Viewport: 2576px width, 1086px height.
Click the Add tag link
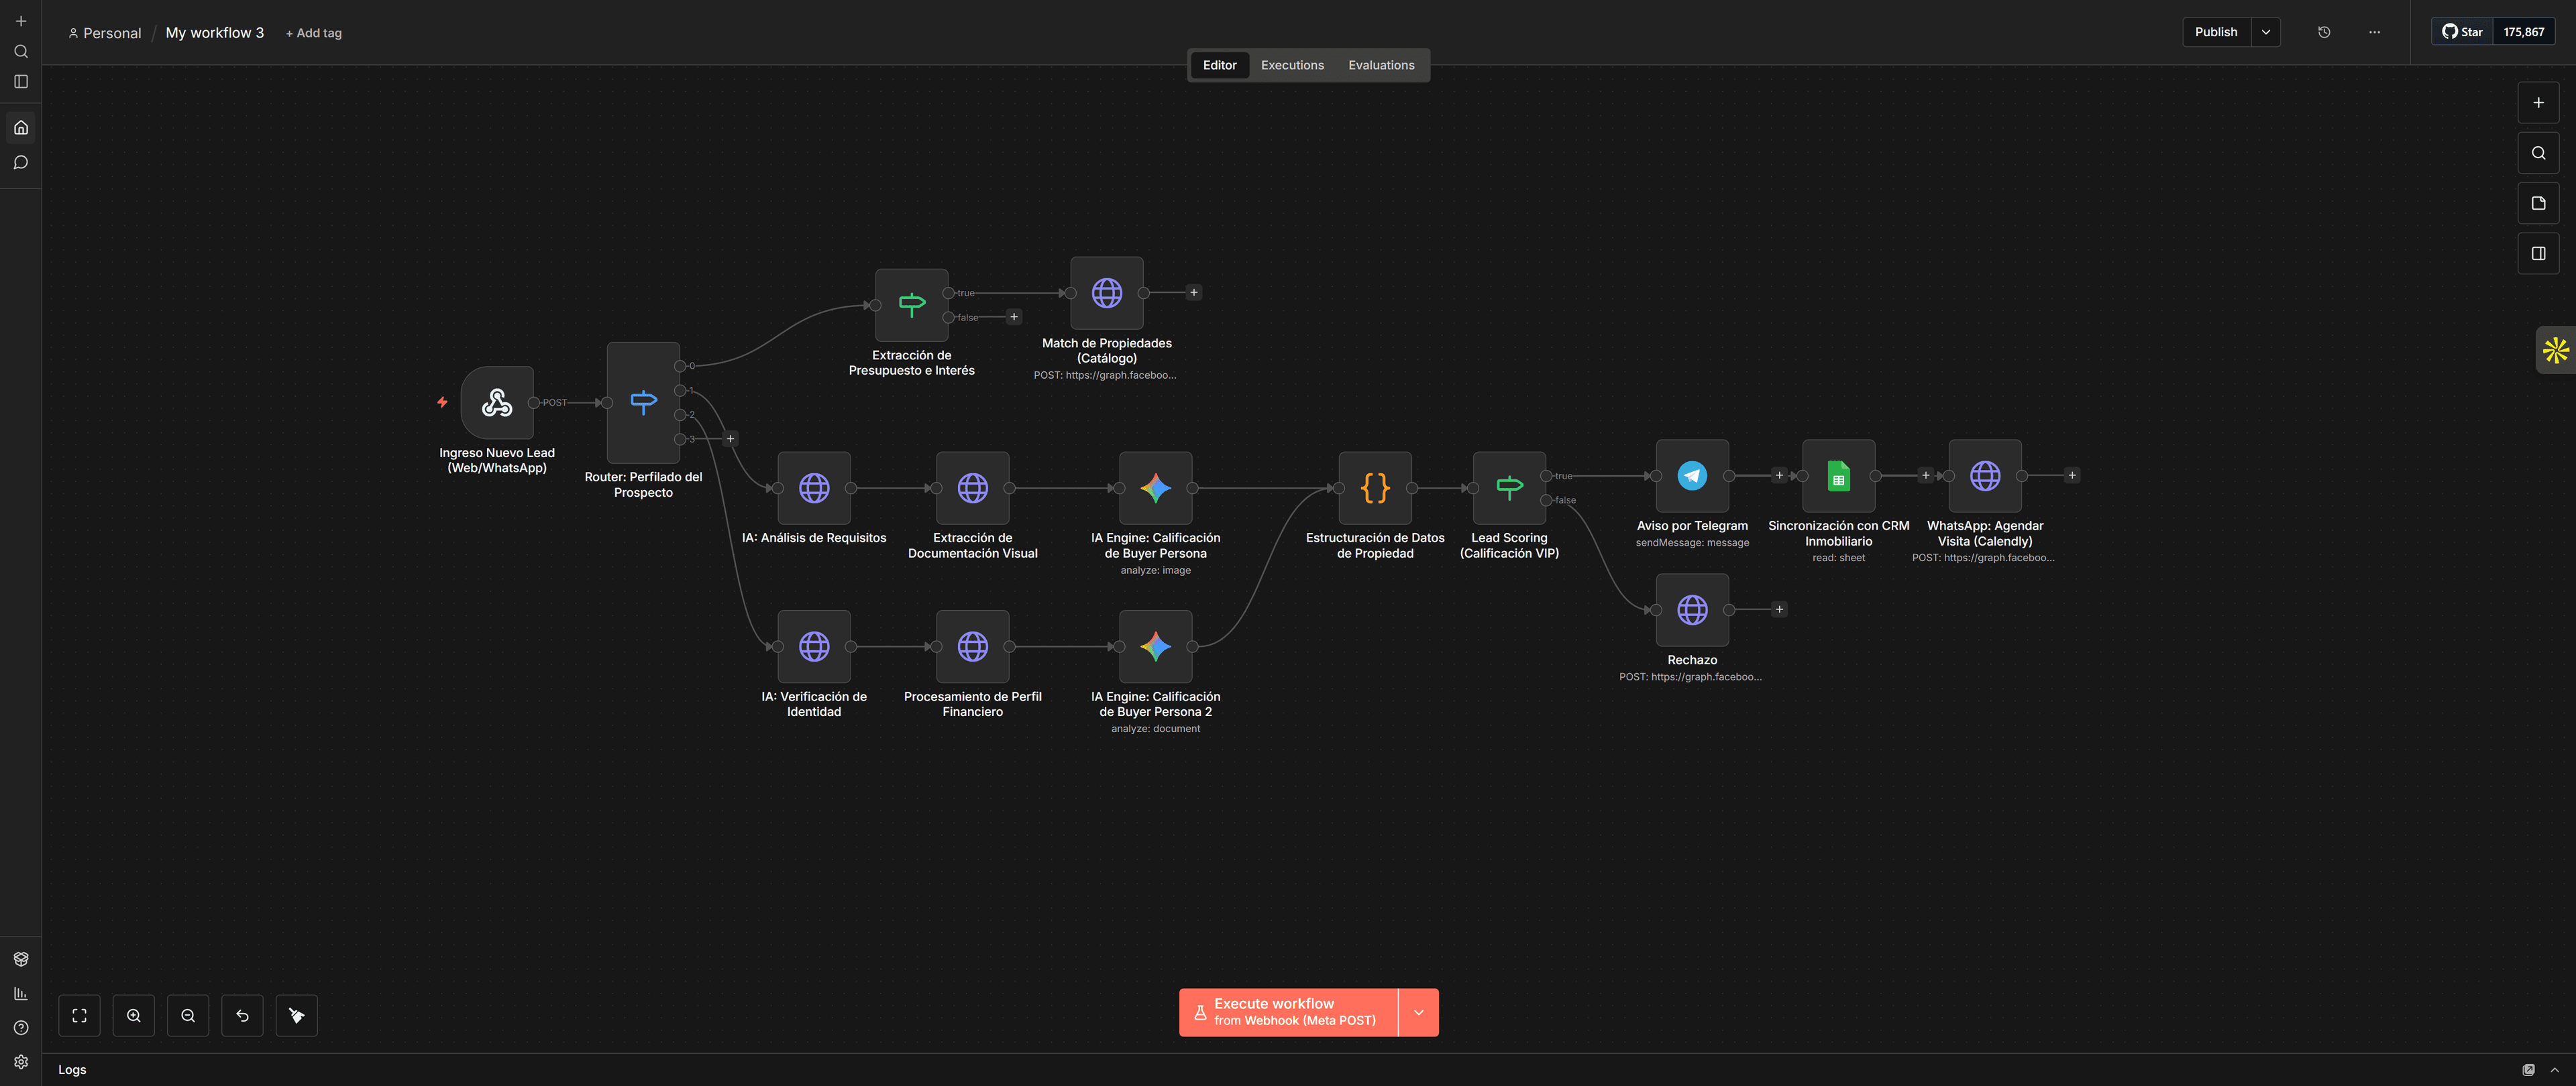pyautogui.click(x=314, y=33)
